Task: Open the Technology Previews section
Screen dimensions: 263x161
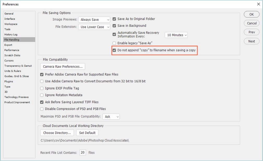Action: point(16,97)
